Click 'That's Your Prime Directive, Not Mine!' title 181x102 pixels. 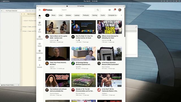[x=58, y=63]
